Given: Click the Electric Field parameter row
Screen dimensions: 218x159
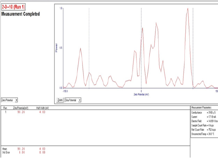Looking at the screenshot, I should click(x=205, y=121).
